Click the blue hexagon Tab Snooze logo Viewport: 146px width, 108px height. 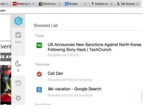[x=18, y=21]
